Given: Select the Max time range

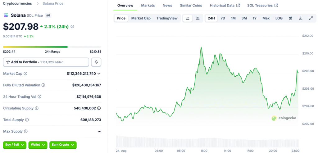Looking at the screenshot, I should click(266, 18).
